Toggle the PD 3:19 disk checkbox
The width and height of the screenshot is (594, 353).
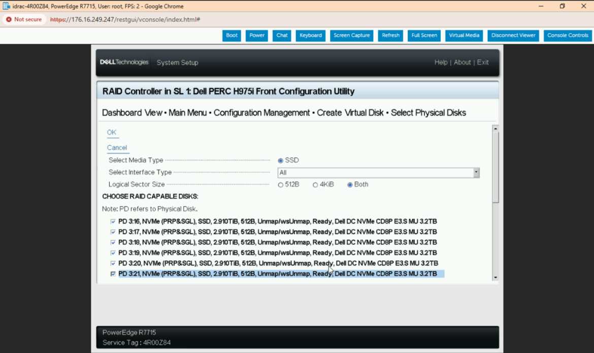point(113,253)
